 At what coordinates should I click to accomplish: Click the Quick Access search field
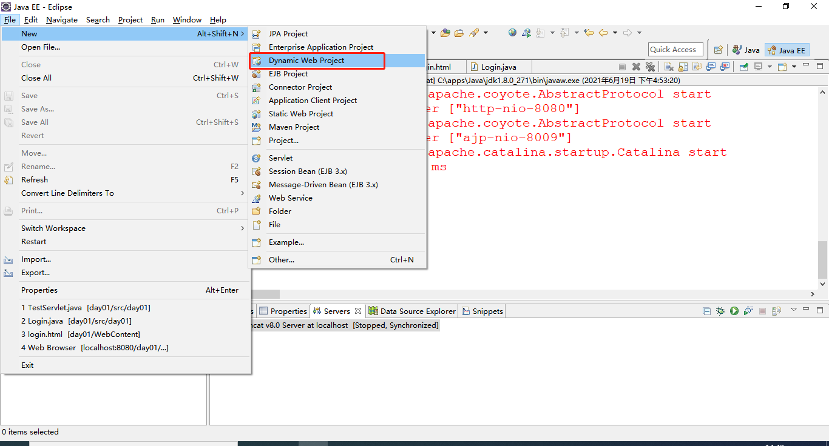675,50
